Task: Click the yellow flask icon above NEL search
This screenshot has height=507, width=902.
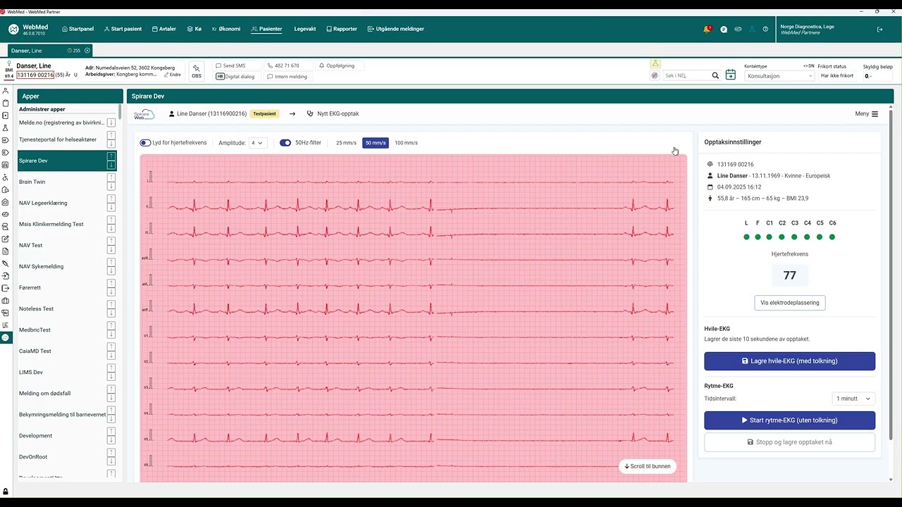Action: tap(655, 64)
